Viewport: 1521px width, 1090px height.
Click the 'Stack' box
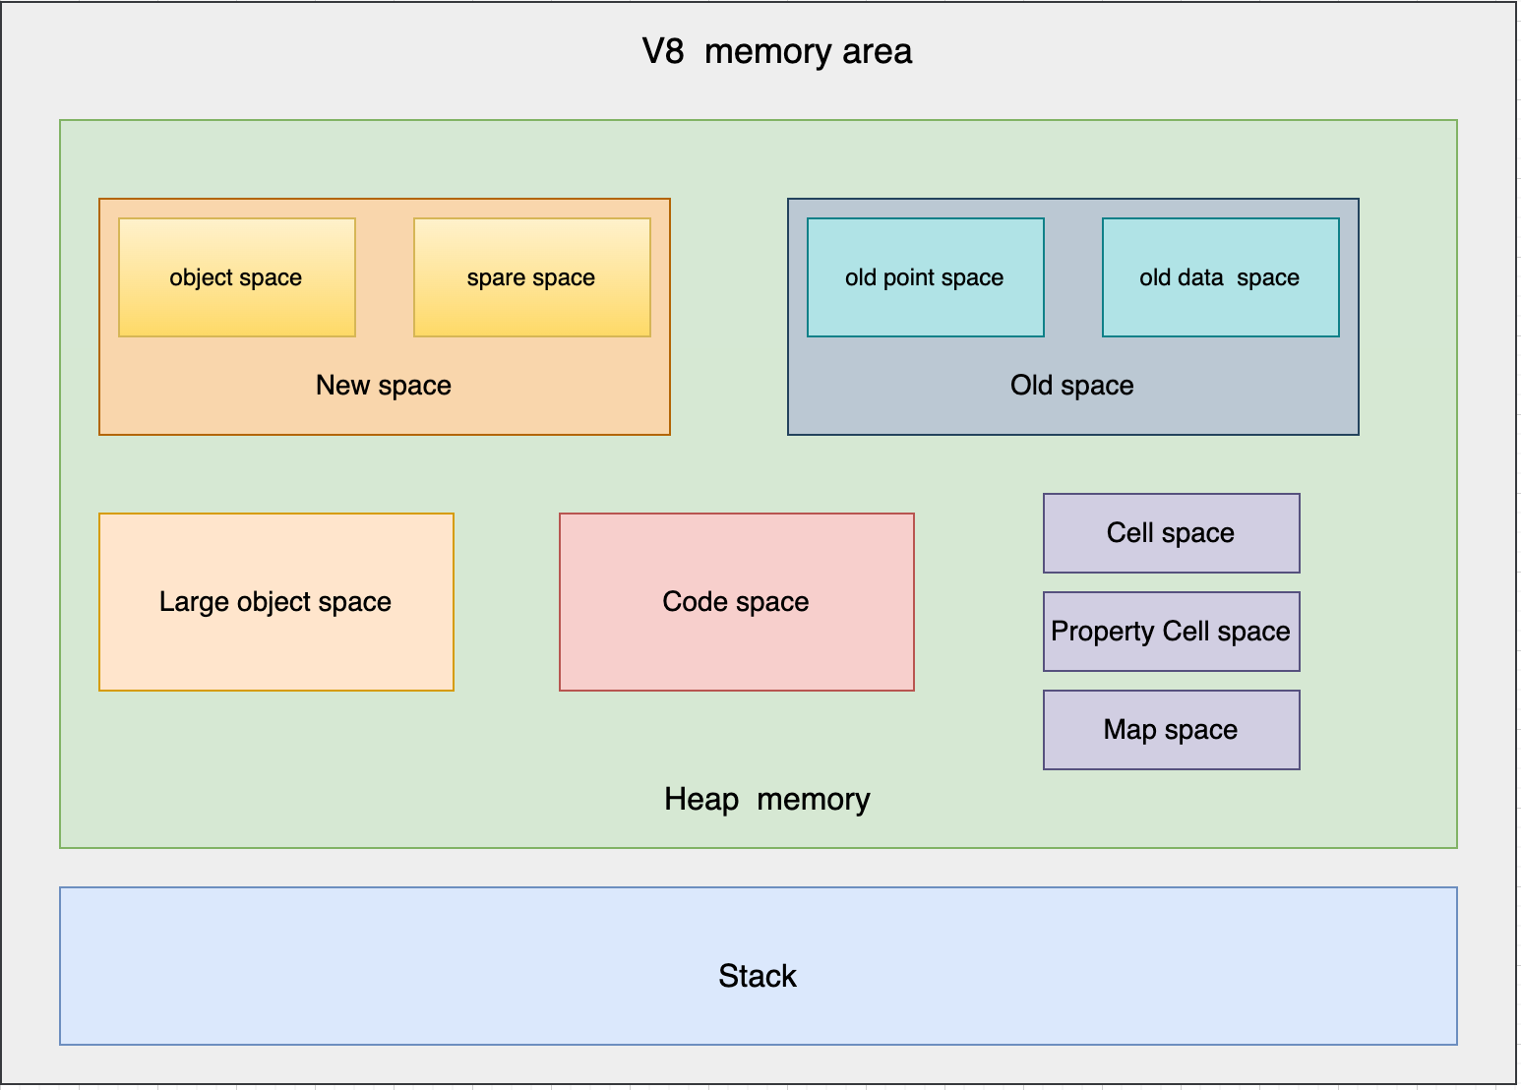(759, 966)
